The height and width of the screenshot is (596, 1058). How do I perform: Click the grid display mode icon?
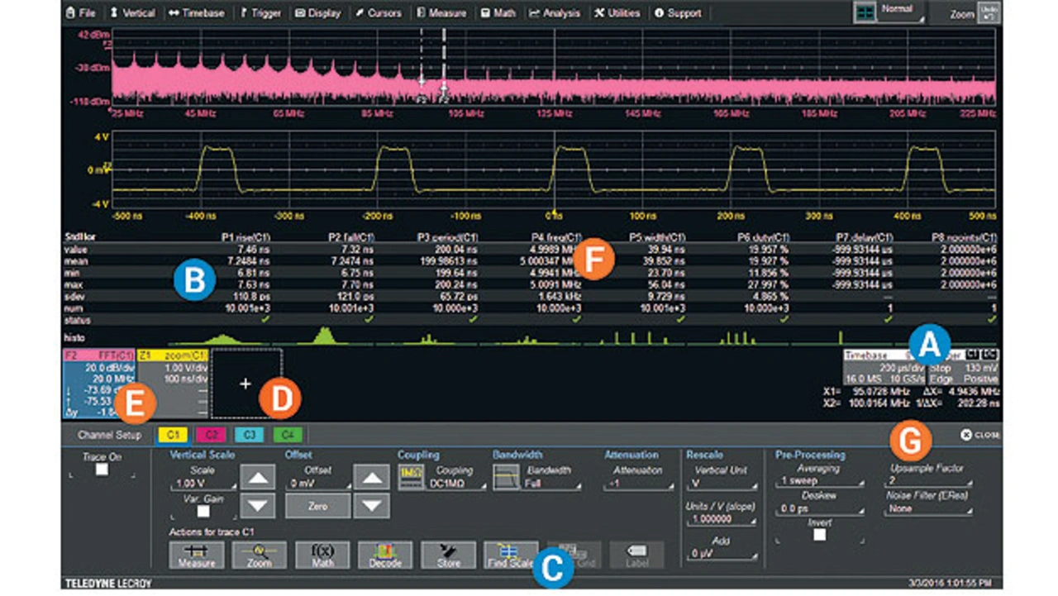(865, 13)
